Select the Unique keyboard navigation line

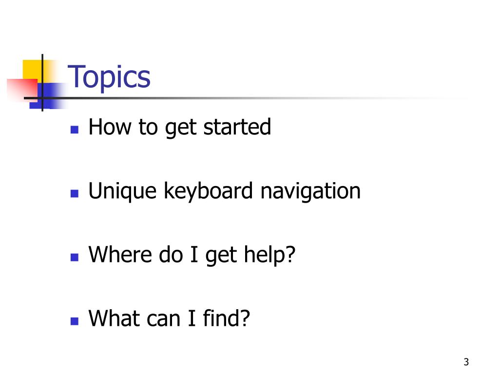(x=224, y=191)
